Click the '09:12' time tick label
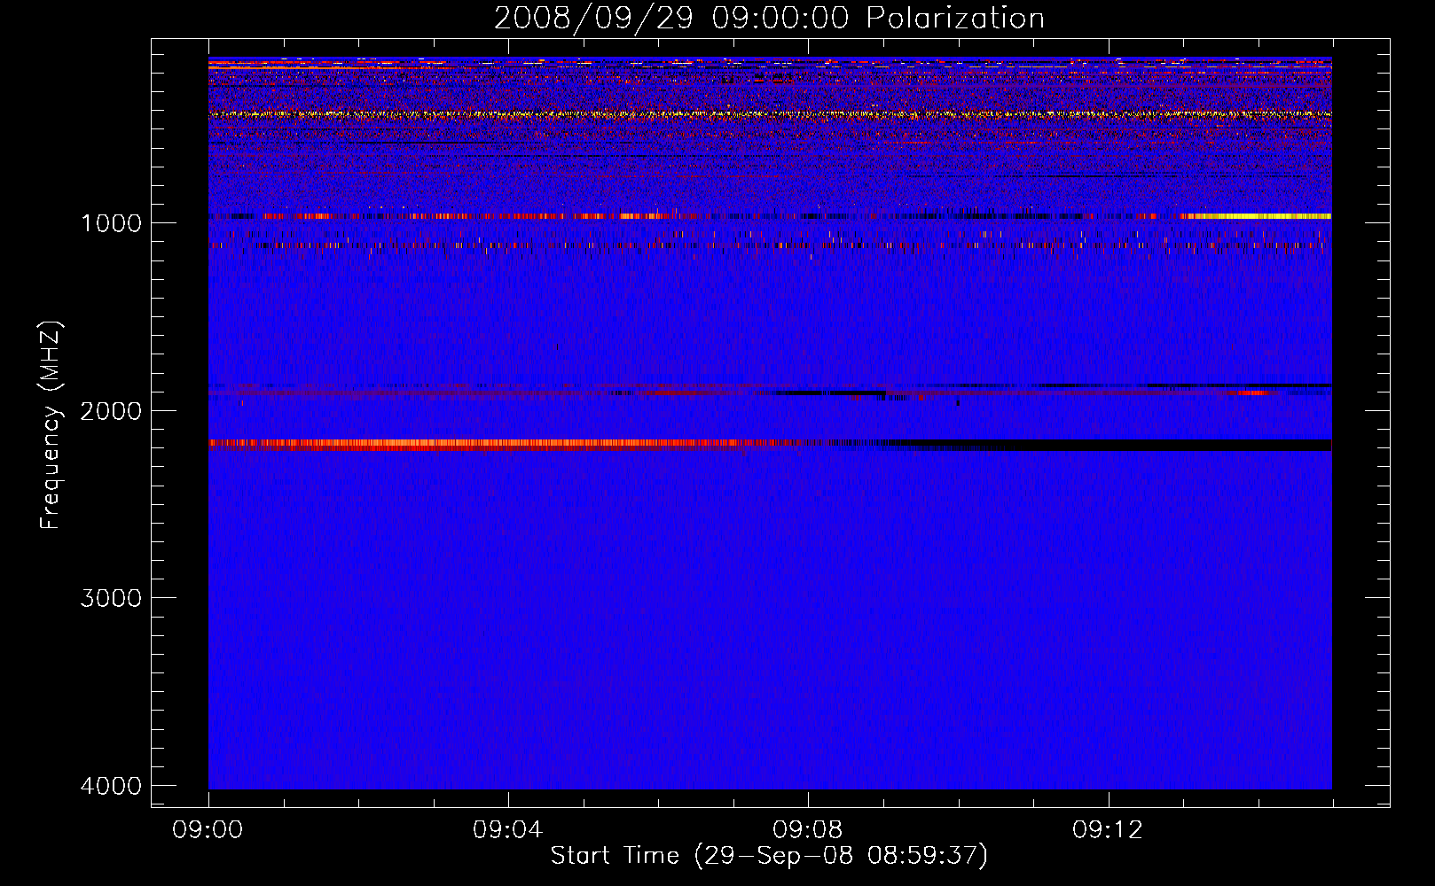This screenshot has height=886, width=1435. pyautogui.click(x=1108, y=830)
